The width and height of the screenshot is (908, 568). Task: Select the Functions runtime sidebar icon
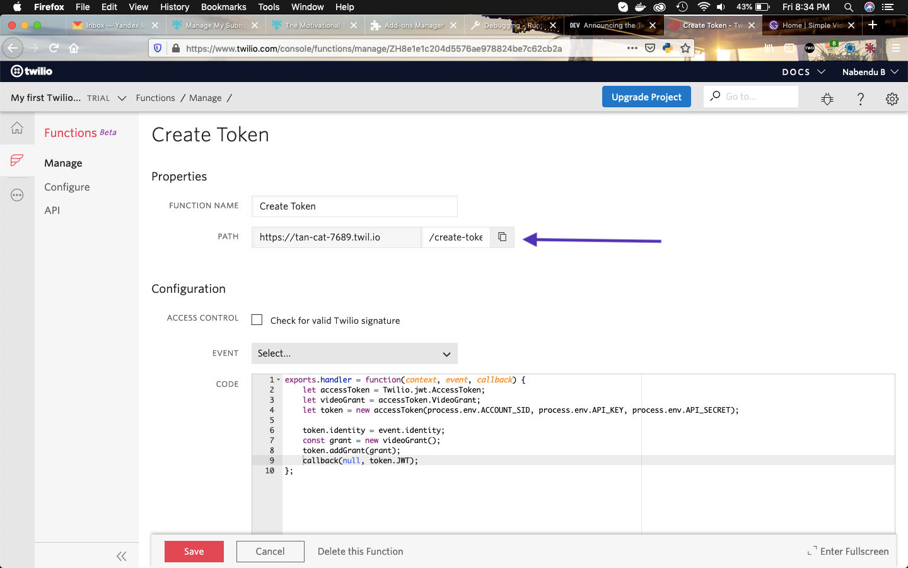click(x=17, y=160)
